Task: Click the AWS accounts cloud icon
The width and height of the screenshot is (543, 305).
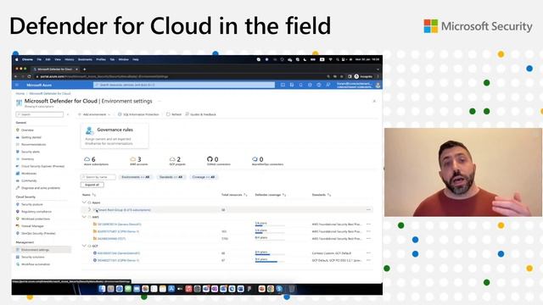Action: [x=132, y=159]
